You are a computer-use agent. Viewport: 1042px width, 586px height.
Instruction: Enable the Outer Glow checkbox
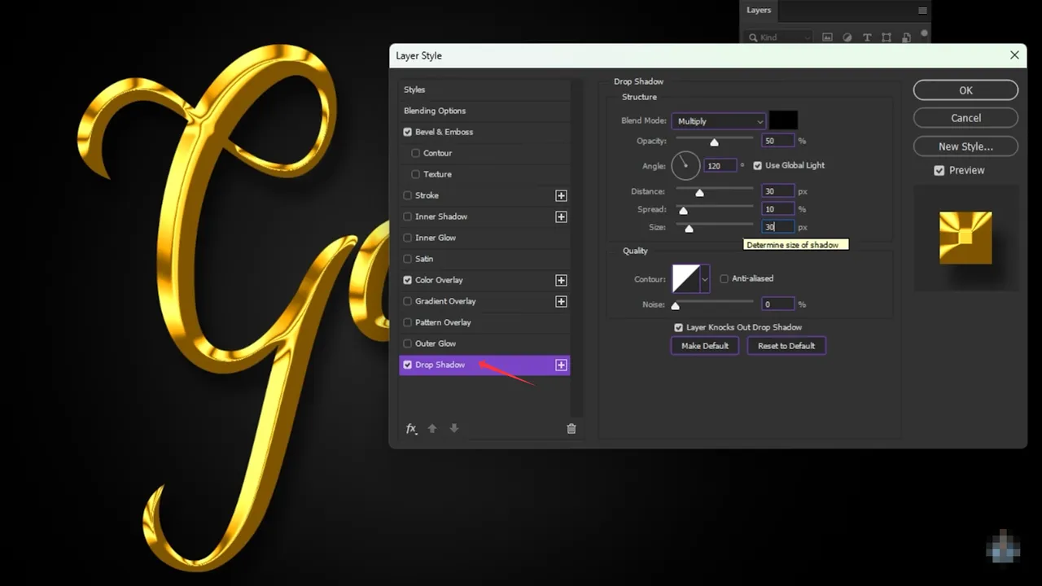pos(408,343)
